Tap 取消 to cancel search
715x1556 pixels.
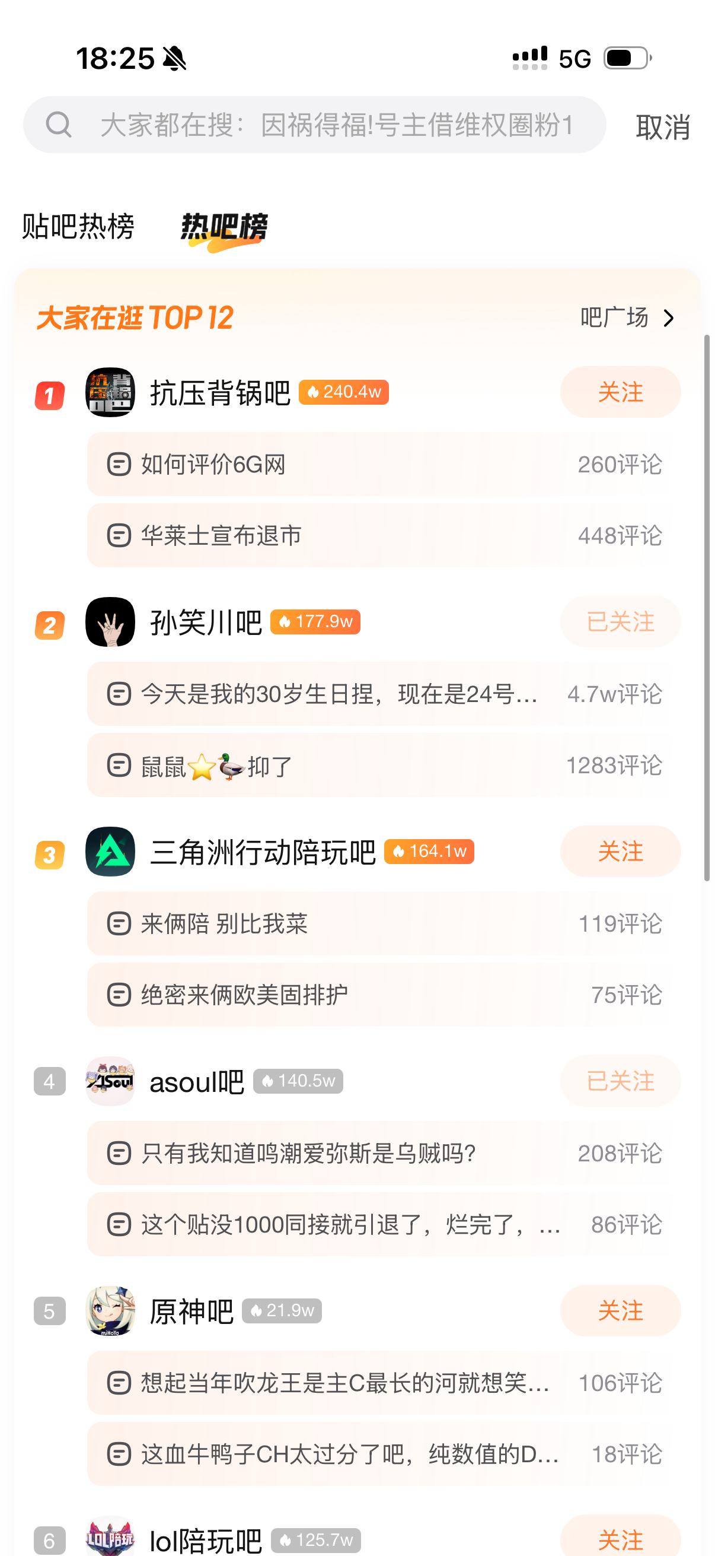662,127
